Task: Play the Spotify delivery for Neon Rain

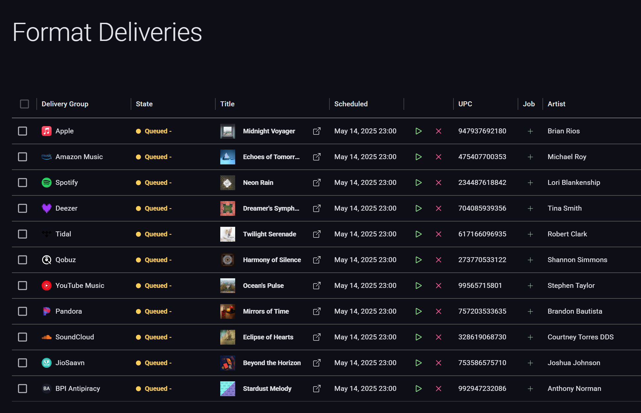Action: pyautogui.click(x=418, y=183)
